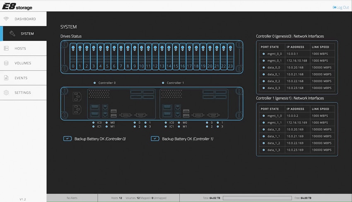Image resolution: width=352 pixels, height=202 pixels.
Task: Select drive slot 10
Action: 142,57
